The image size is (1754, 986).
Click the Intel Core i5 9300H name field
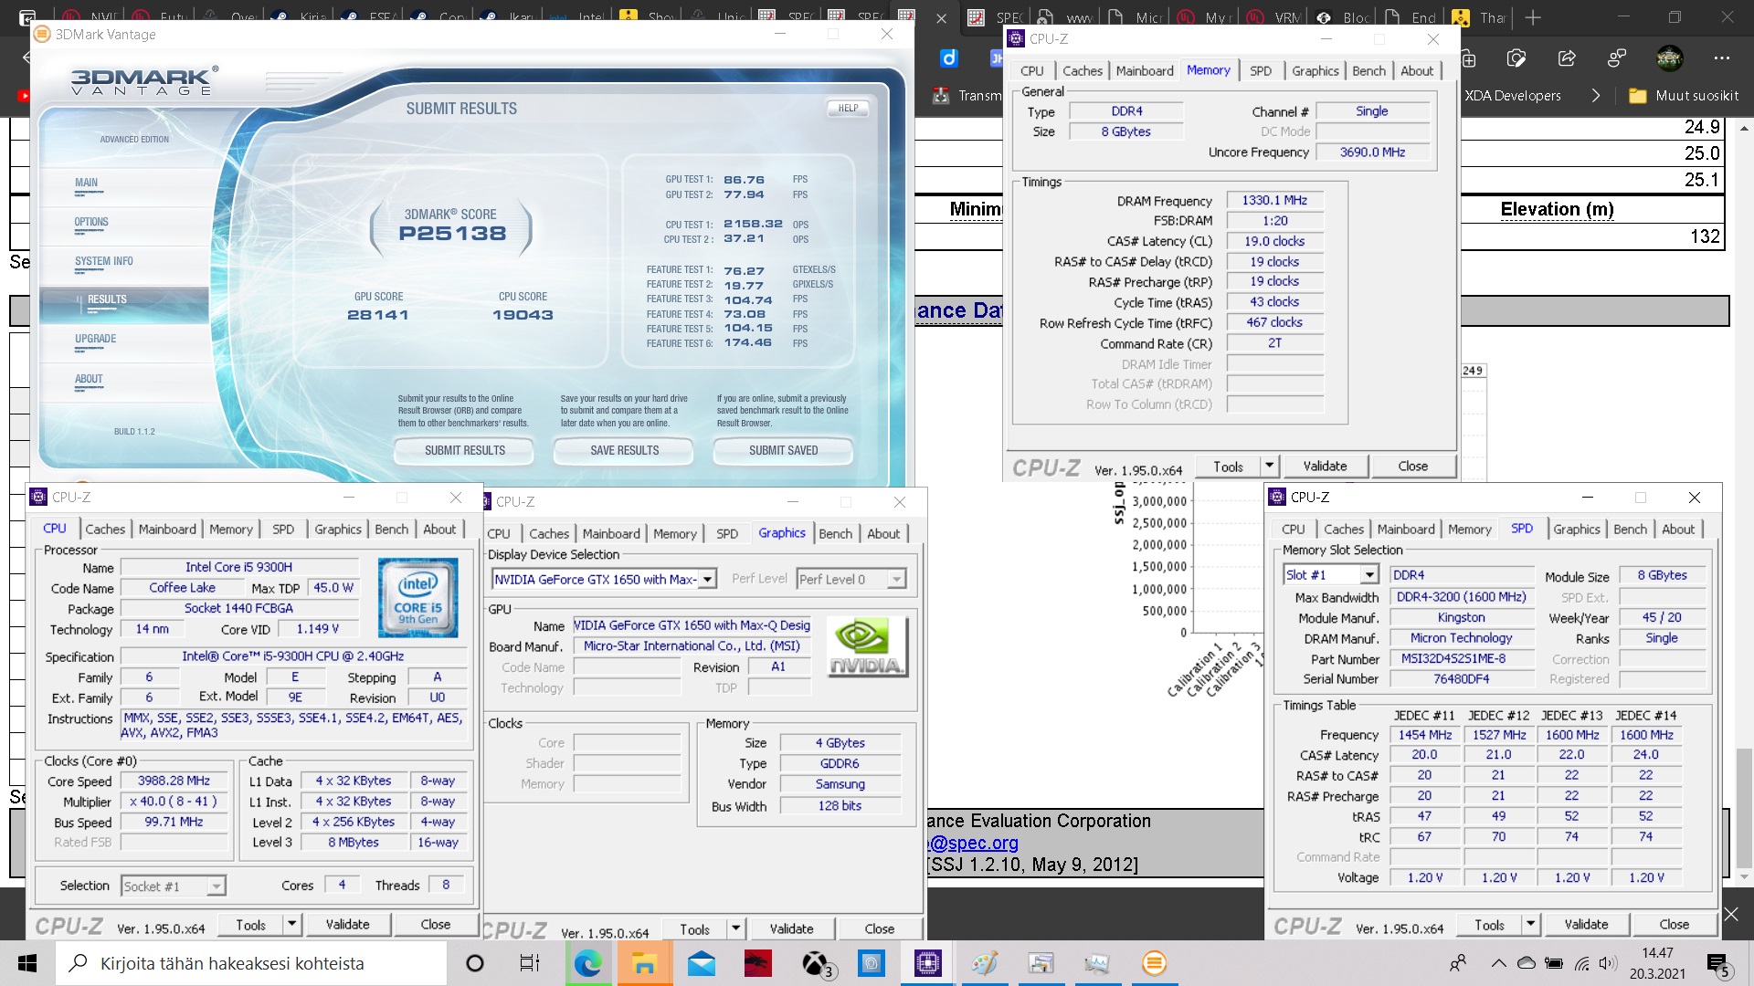238,567
